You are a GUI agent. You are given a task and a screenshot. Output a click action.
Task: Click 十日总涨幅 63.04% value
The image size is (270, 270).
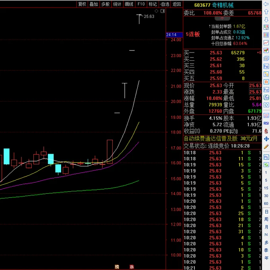pos(240,43)
